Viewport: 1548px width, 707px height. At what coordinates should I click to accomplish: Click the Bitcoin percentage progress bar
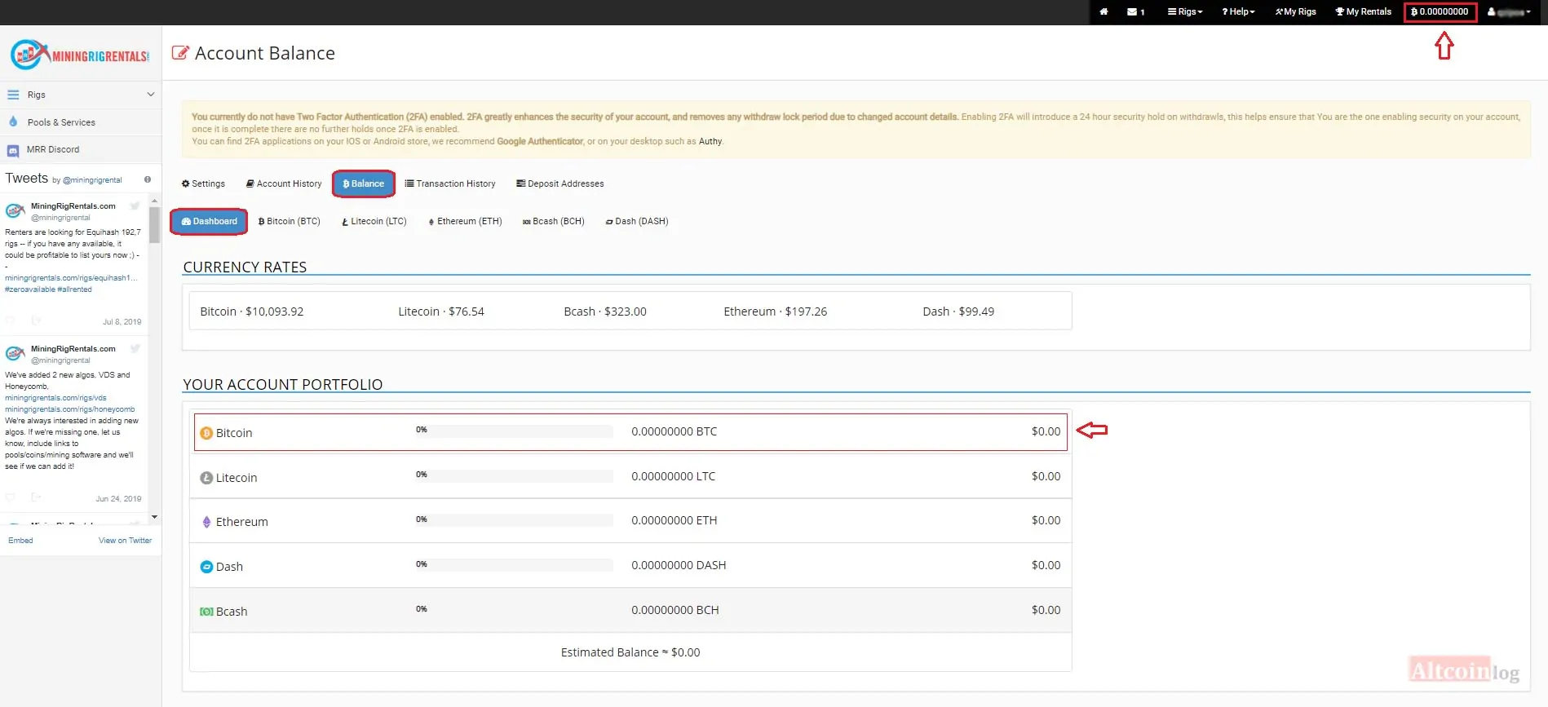[514, 430]
